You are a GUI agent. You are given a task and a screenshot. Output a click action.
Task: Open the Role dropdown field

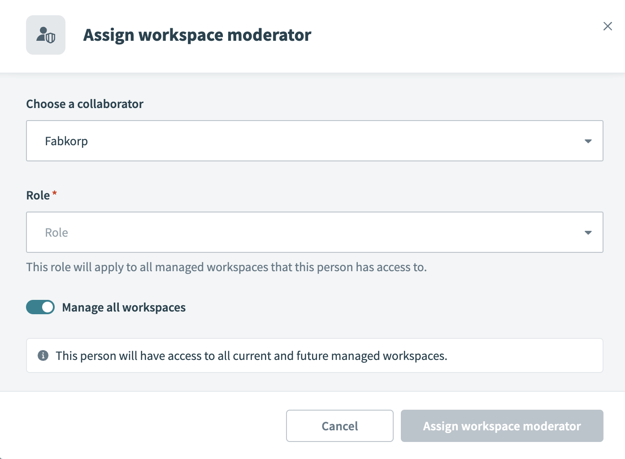314,232
